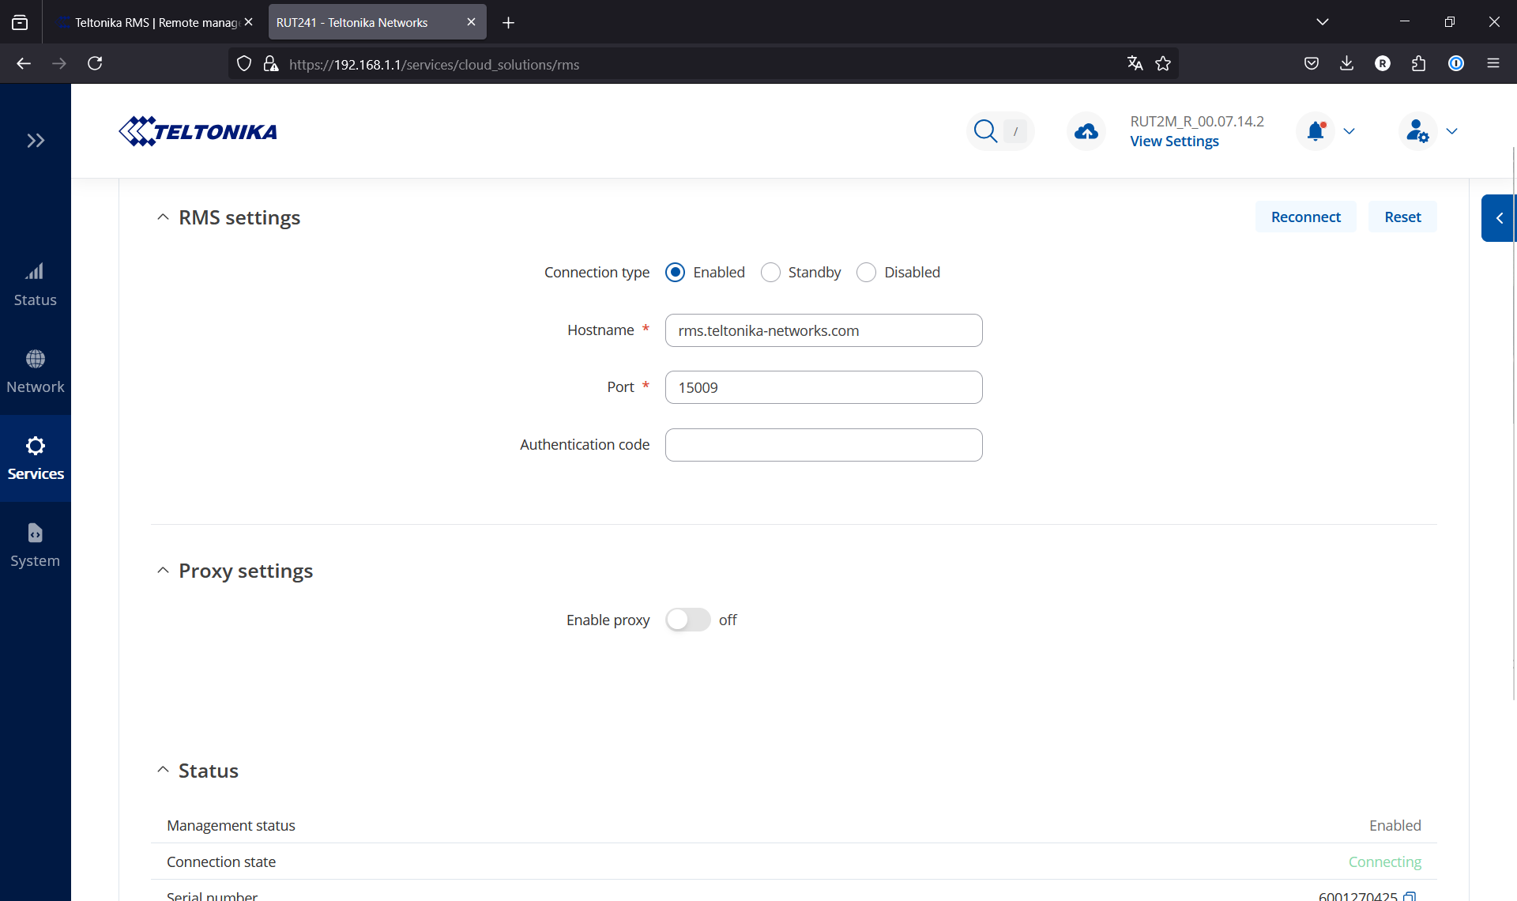
Task: Open the Status menu in sidebar
Action: [x=36, y=285]
